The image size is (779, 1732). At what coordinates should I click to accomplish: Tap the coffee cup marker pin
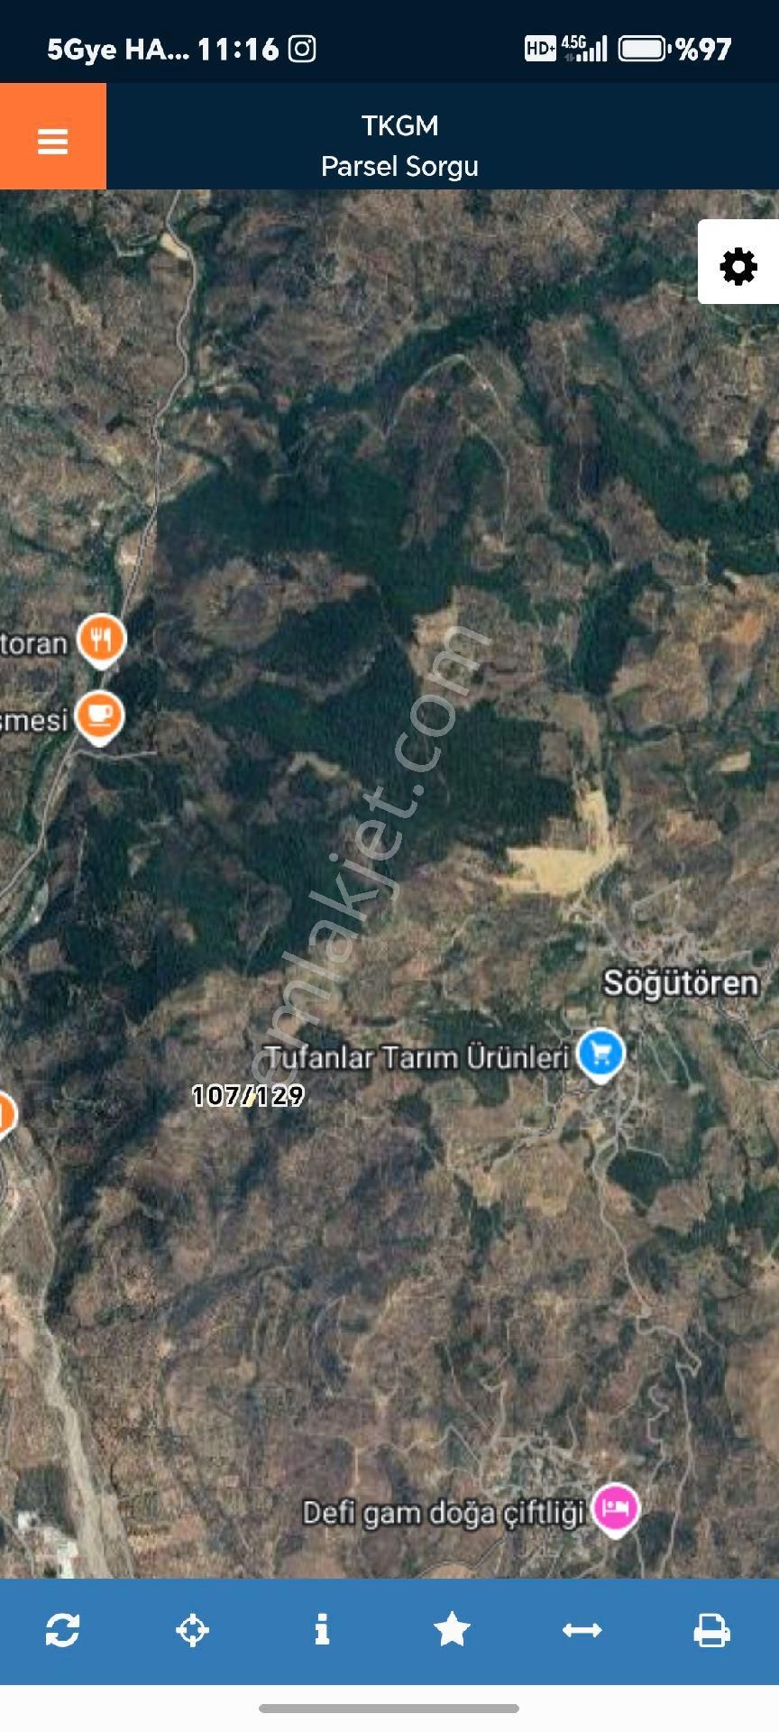point(99,717)
